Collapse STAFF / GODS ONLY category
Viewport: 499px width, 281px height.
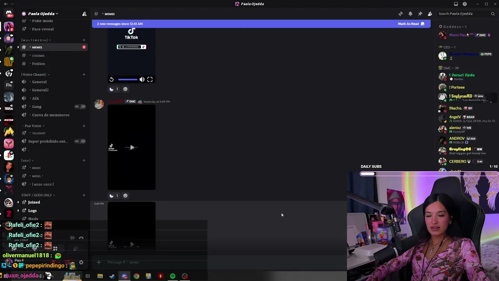[x=38, y=195]
